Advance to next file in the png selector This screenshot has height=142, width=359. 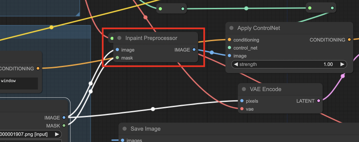pyautogui.click(x=57, y=134)
